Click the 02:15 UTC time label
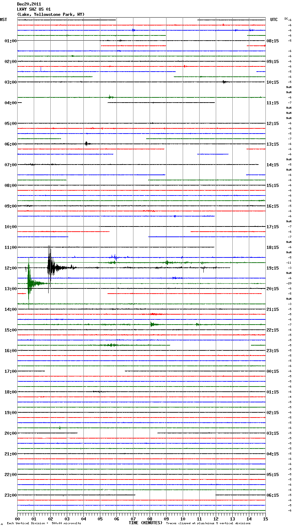Screen dimensions: 293x528 click(273, 413)
